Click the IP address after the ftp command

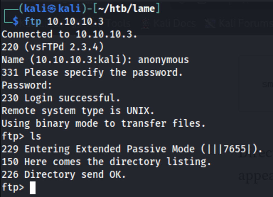[x=75, y=22]
